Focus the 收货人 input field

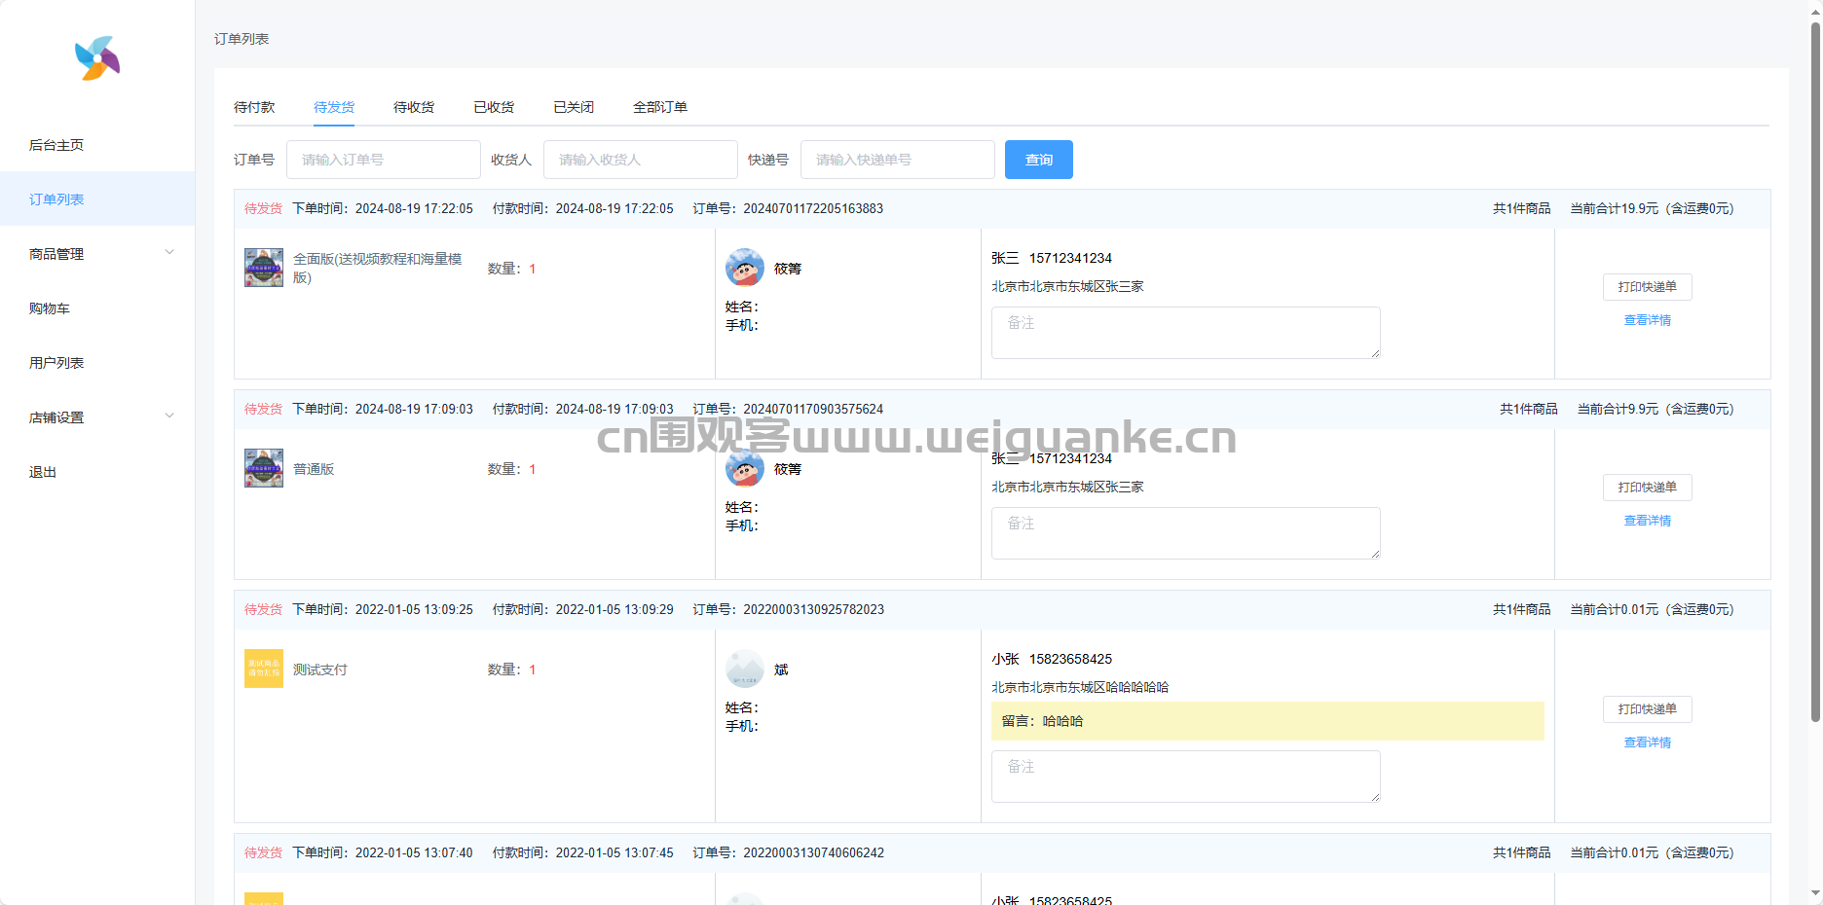point(641,160)
